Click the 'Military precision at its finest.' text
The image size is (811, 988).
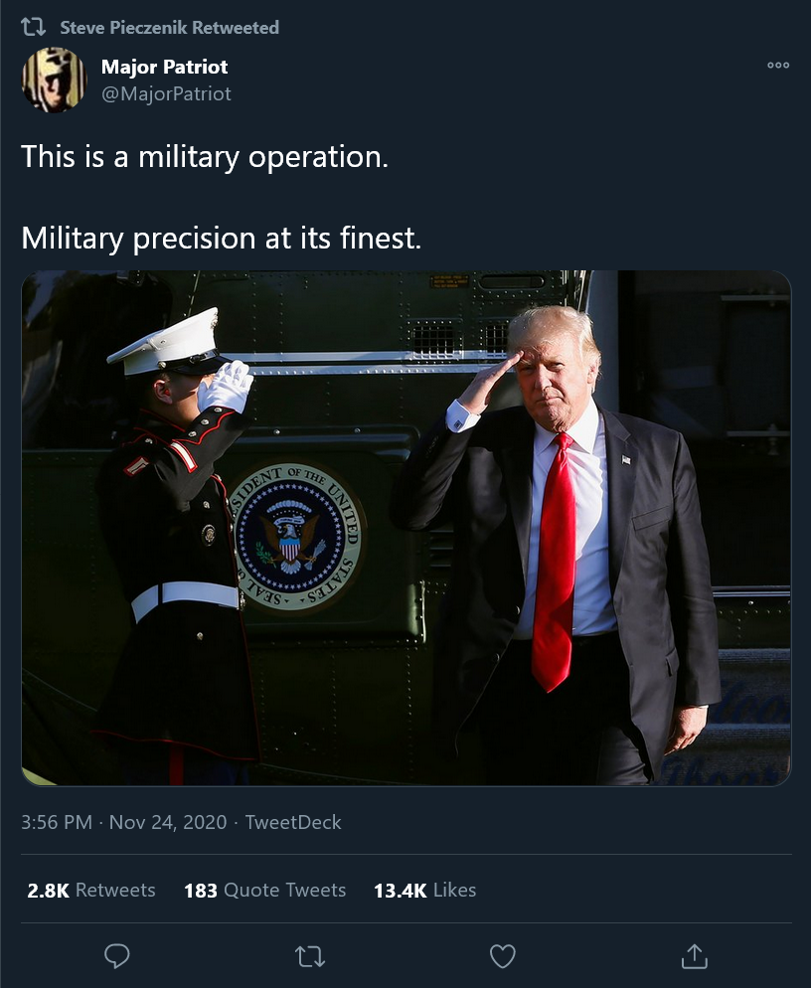tap(221, 239)
